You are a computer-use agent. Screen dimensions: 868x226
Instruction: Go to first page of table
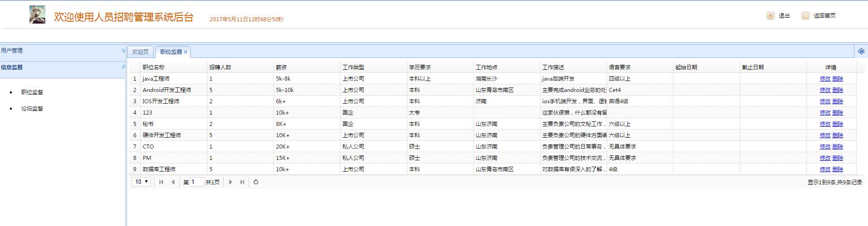pos(161,182)
